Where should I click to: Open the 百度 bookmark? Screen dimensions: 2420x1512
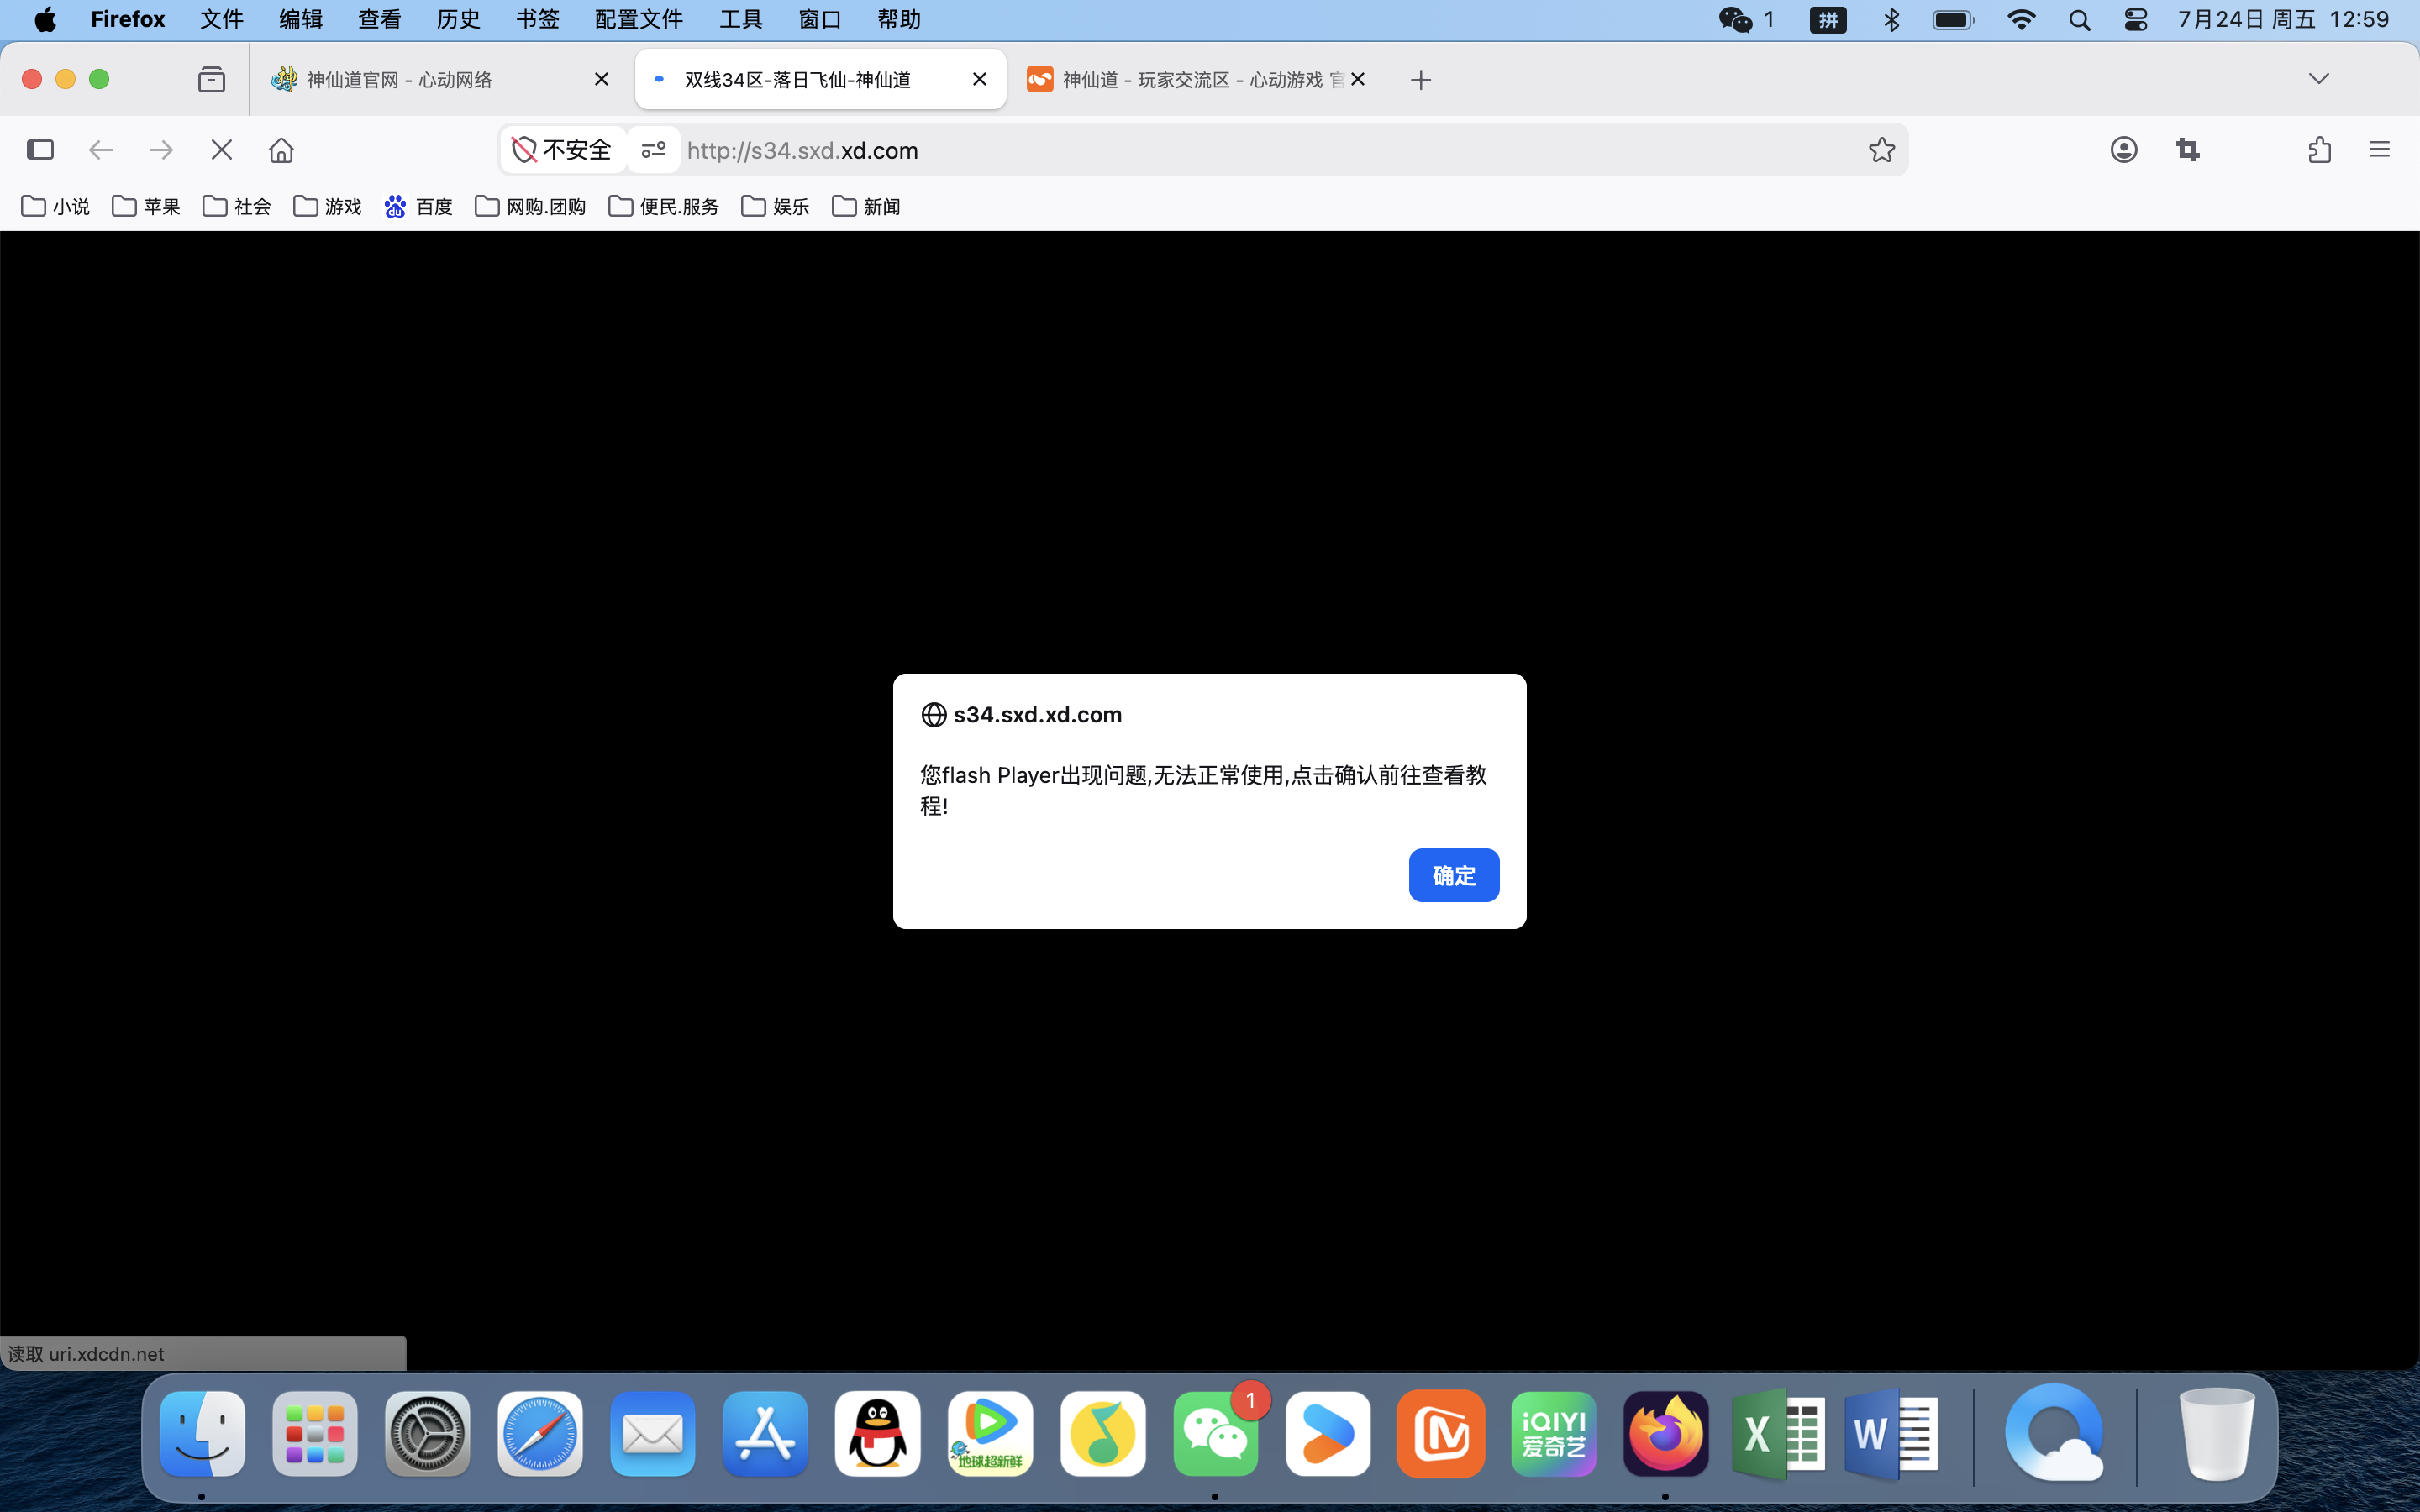419,206
